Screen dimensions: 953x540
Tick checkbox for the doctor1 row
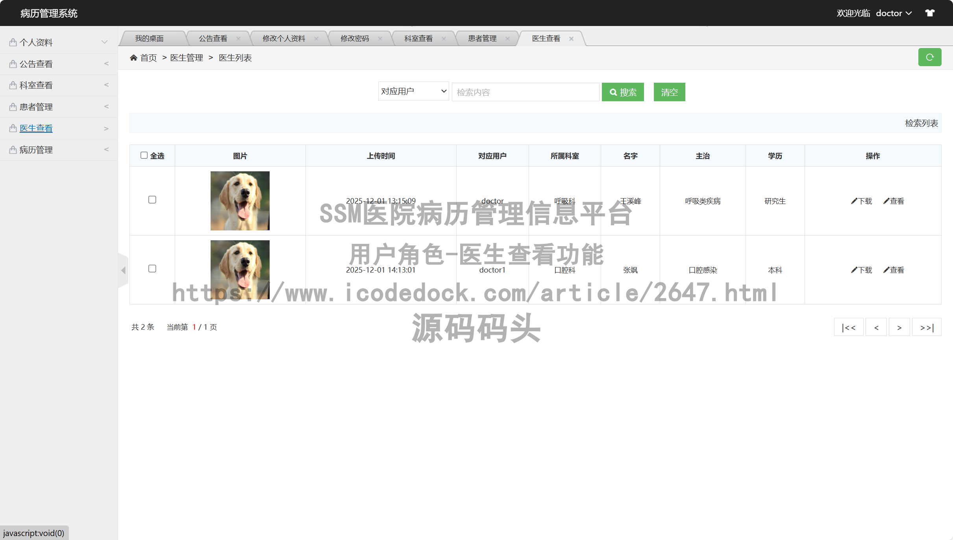click(x=152, y=269)
